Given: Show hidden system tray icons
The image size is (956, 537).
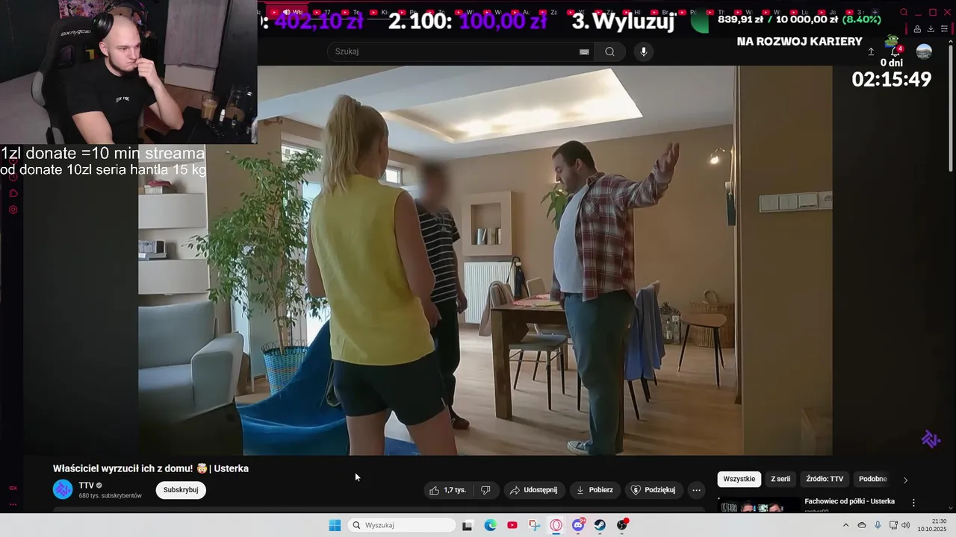Looking at the screenshot, I should pyautogui.click(x=845, y=525).
